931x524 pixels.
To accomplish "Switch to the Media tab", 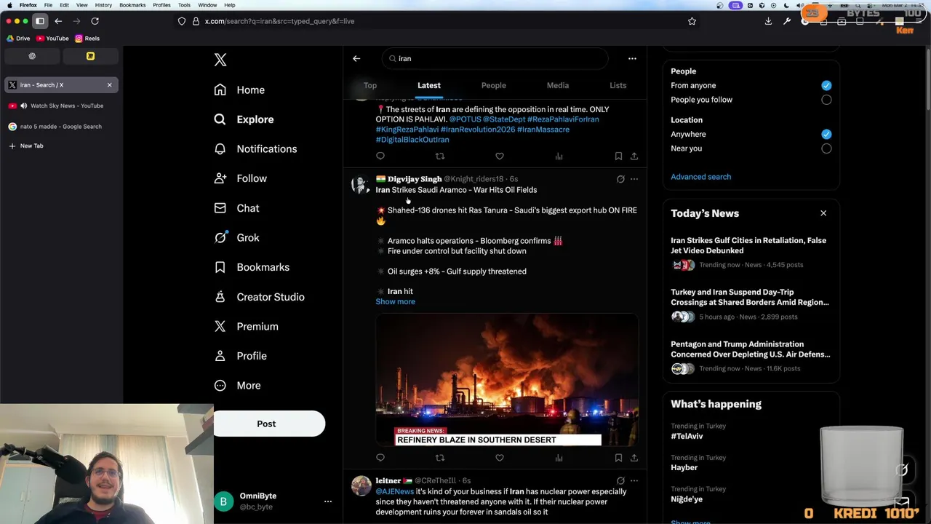I will [558, 85].
